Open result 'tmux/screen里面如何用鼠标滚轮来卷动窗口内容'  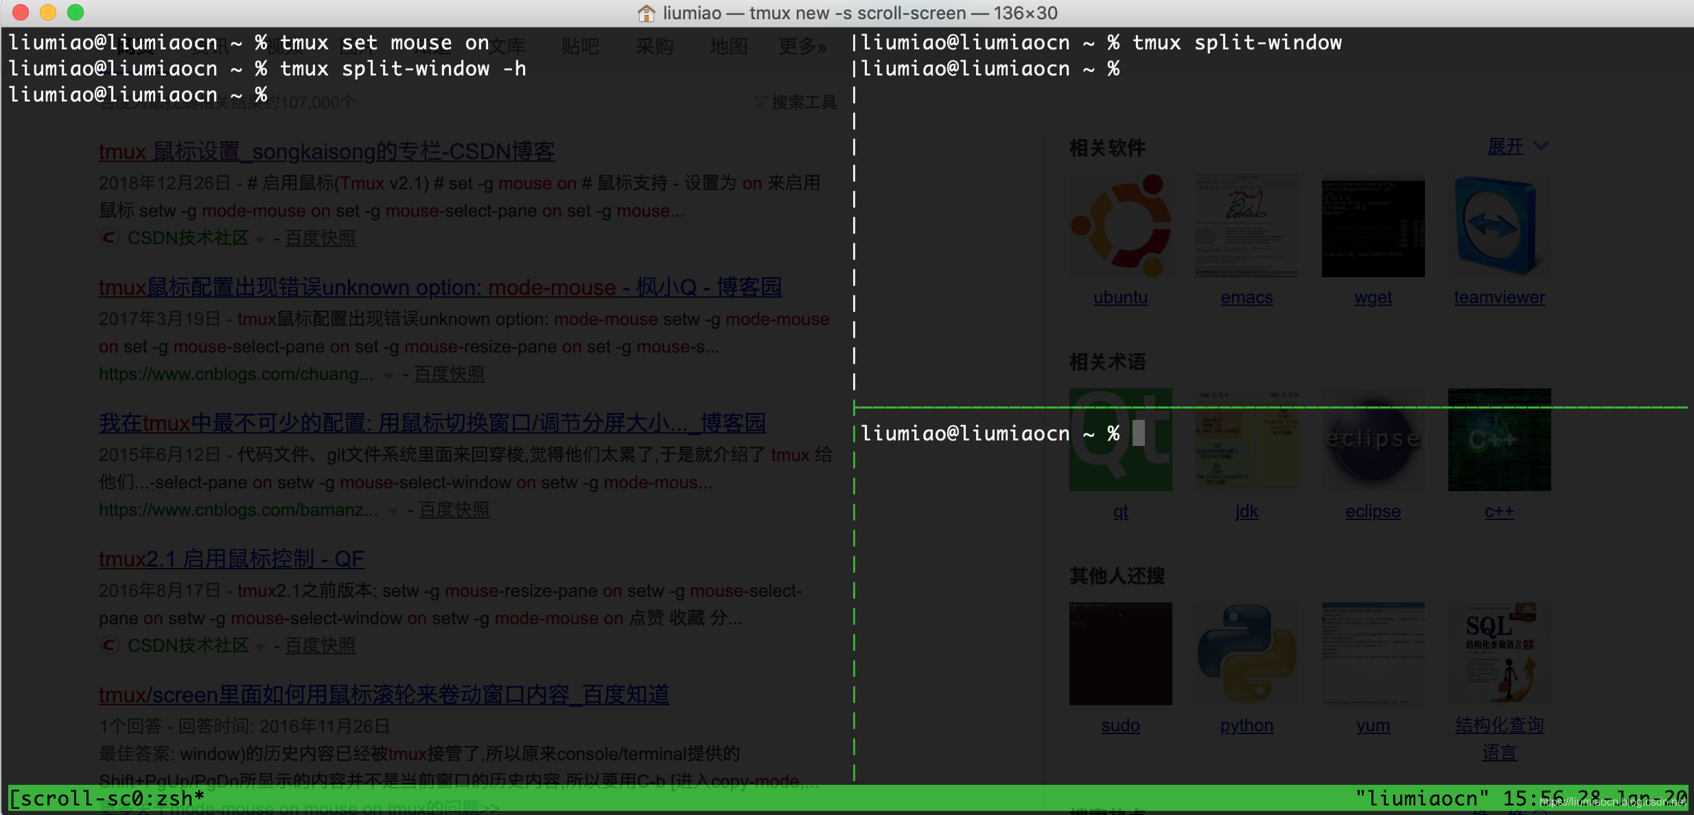[x=384, y=694]
